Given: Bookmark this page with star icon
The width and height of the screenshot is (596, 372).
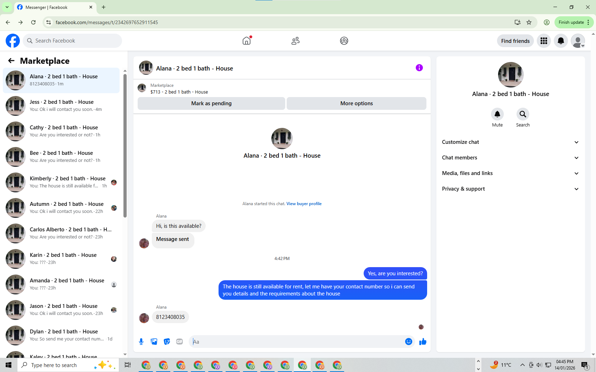Looking at the screenshot, I should point(529,22).
